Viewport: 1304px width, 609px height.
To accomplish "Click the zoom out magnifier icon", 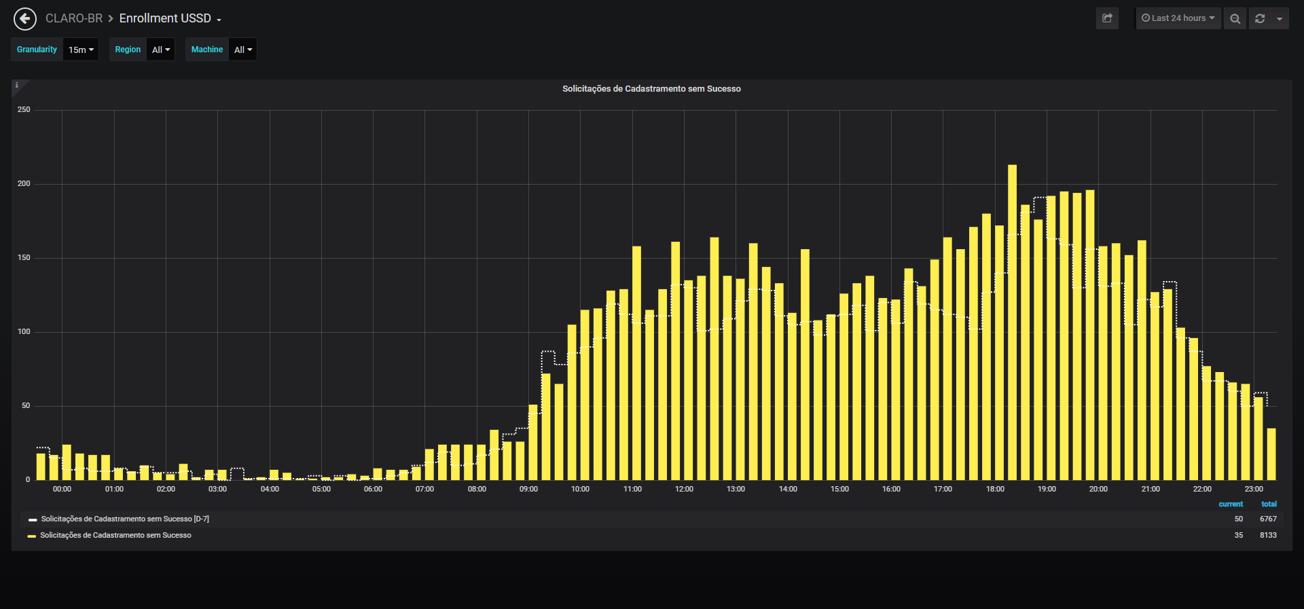I will pos(1235,18).
